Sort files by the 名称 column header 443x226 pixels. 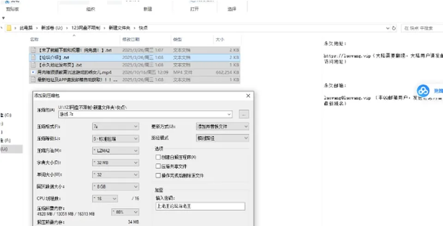(x=35, y=40)
